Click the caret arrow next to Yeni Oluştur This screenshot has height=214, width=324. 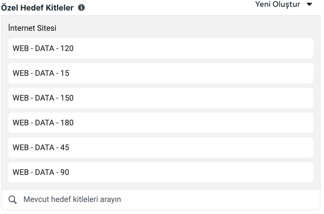click(309, 5)
